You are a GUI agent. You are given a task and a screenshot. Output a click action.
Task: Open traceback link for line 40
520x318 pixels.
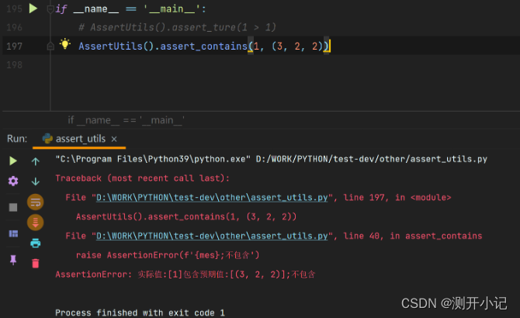pyautogui.click(x=212, y=237)
